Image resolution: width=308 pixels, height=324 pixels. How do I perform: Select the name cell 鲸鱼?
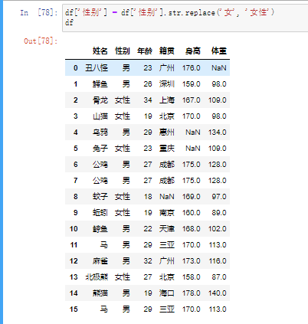click(x=100, y=229)
